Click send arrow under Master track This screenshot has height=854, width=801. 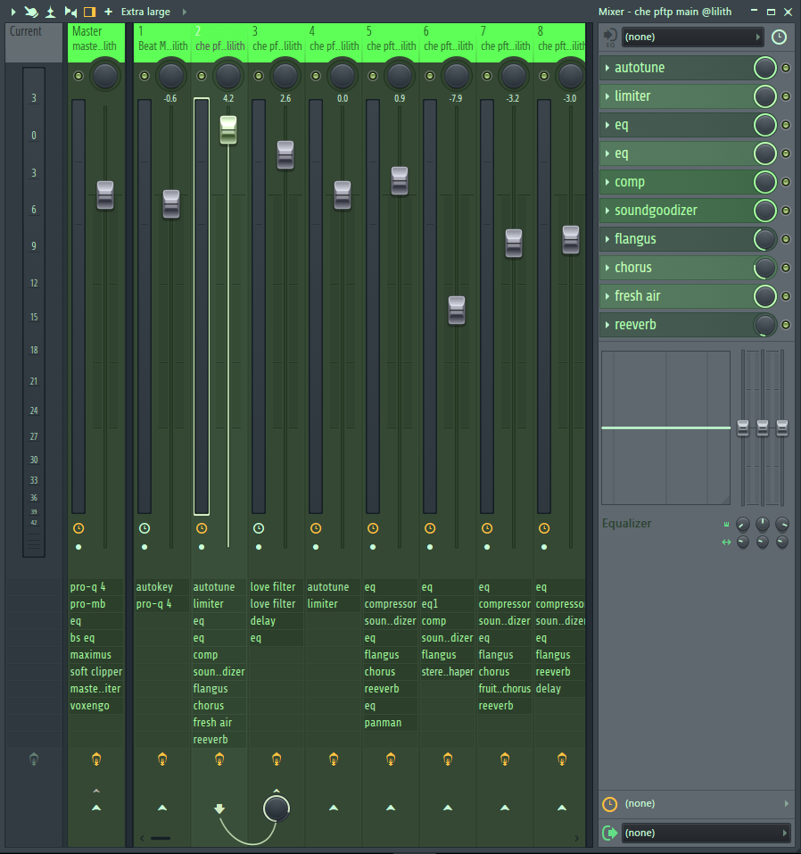[96, 808]
